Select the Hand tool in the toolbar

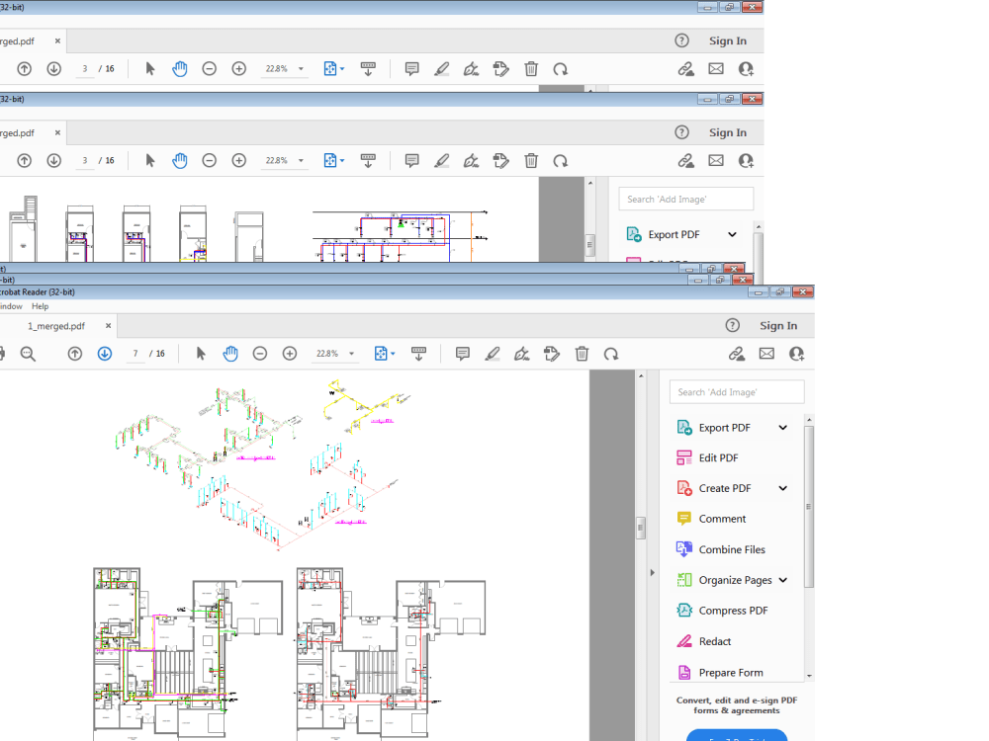(230, 353)
